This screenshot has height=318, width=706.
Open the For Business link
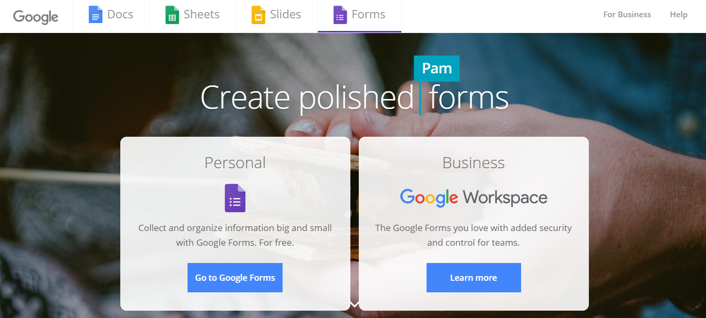[627, 15]
